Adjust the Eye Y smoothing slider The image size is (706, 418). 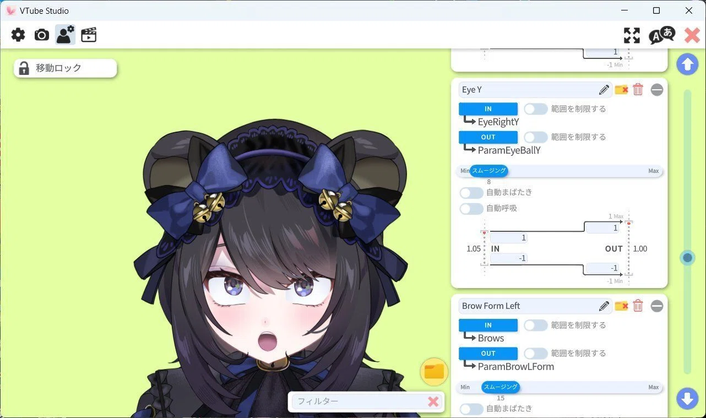point(488,171)
